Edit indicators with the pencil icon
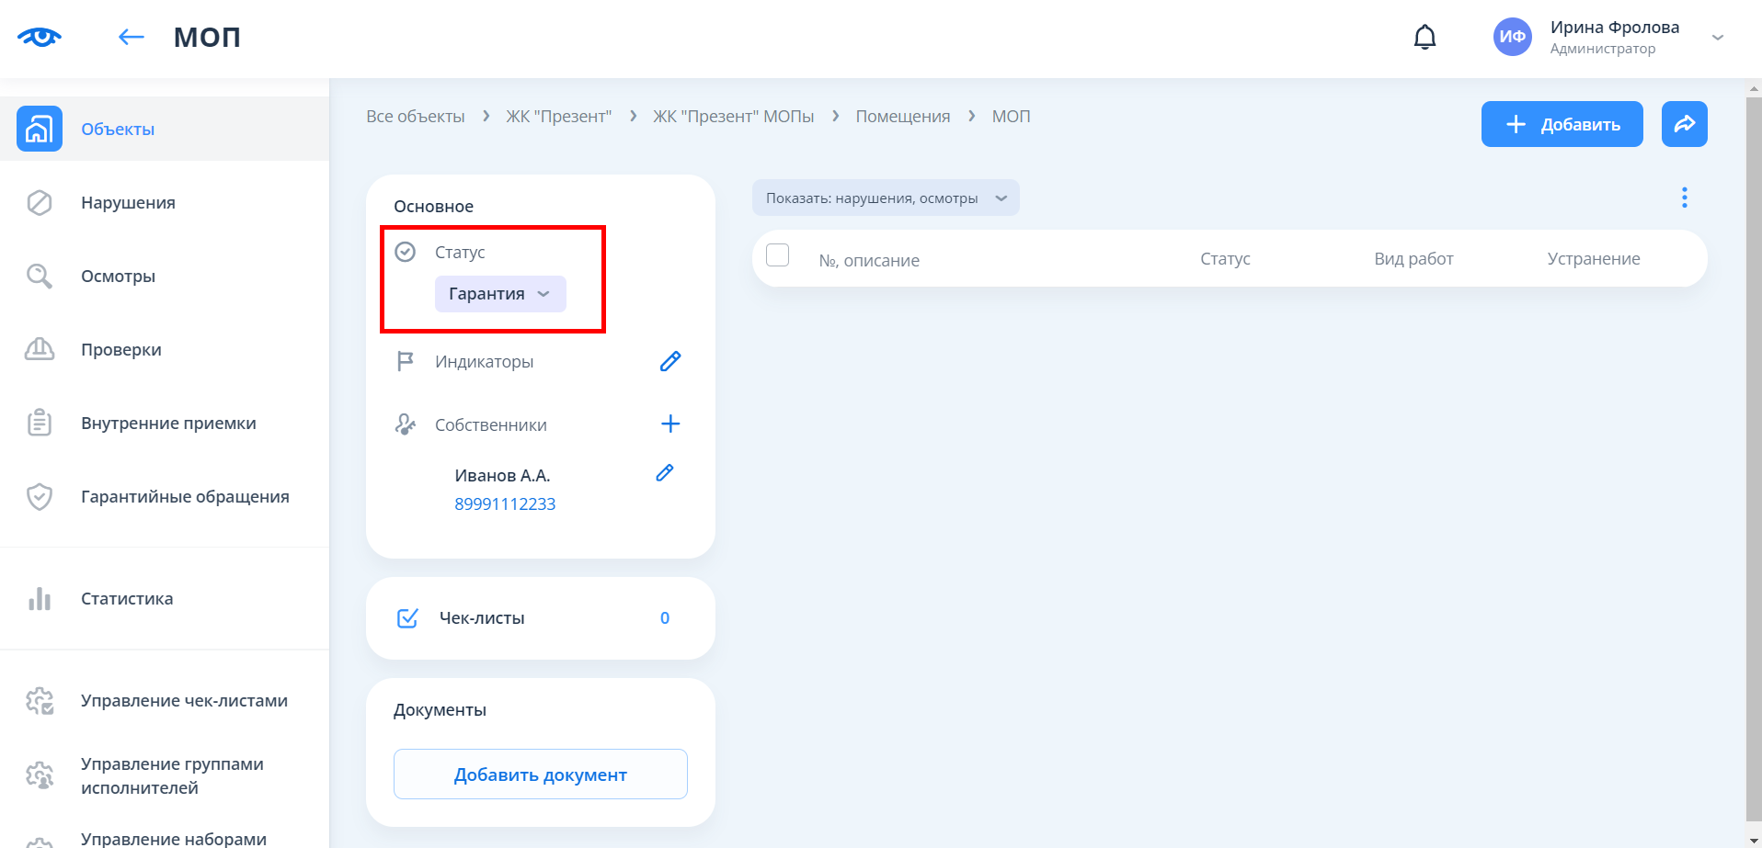This screenshot has width=1762, height=848. pos(670,361)
